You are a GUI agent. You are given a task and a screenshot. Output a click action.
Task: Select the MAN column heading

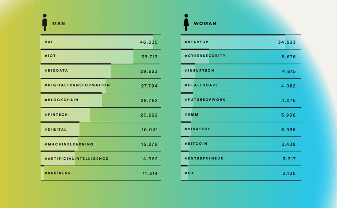coord(58,24)
